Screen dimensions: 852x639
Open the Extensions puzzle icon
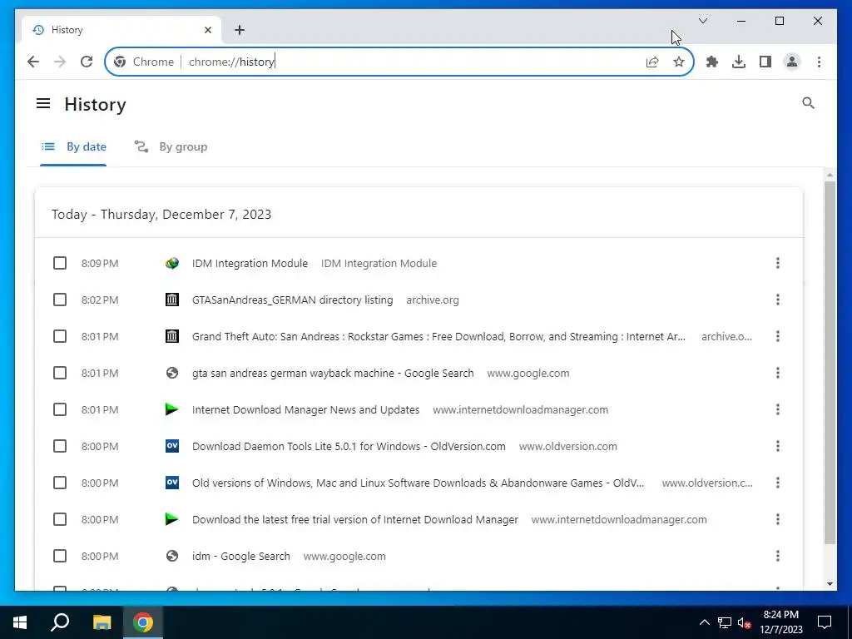(x=712, y=62)
